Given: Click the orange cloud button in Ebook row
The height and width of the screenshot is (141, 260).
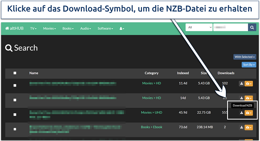Looking at the screenshot, I should click(249, 127).
